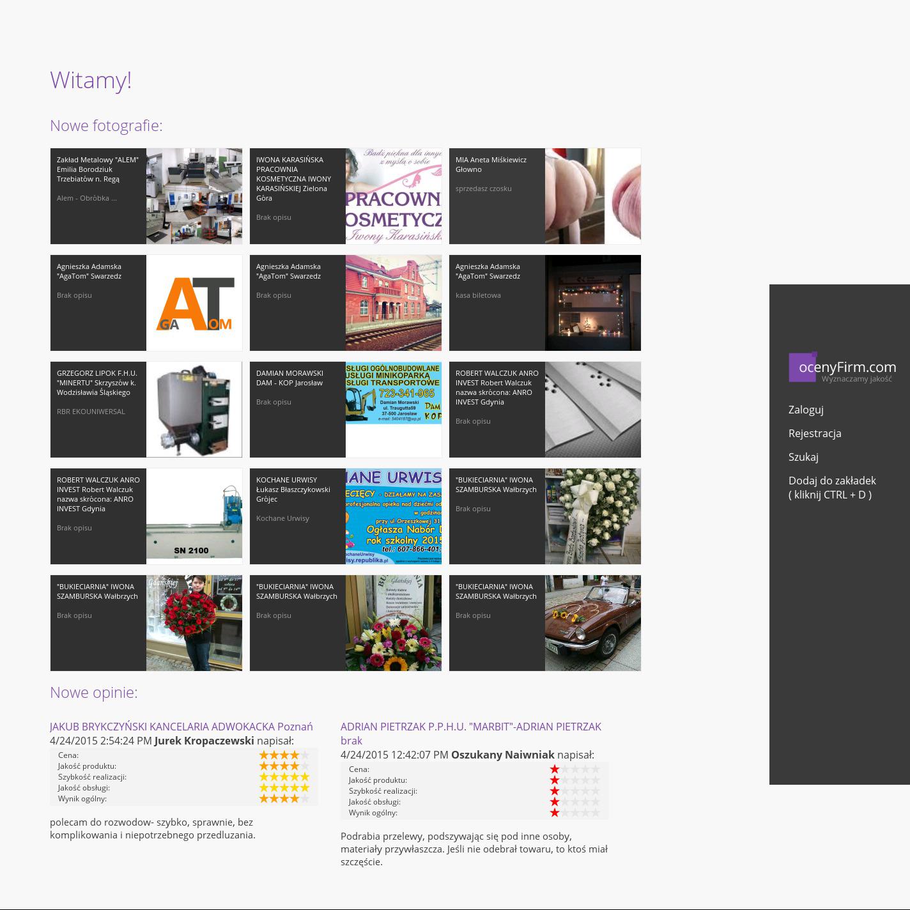Open Bukieciarnia red rose bouquet photo
Viewport: 910px width, 910px height.
pyautogui.click(x=194, y=623)
